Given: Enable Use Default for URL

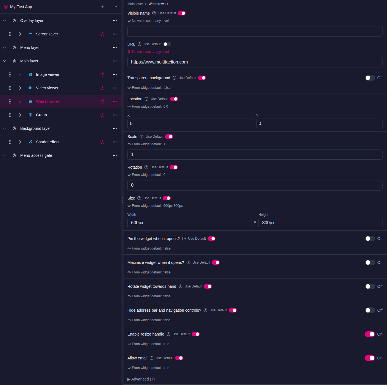Looking at the screenshot, I should [167, 44].
